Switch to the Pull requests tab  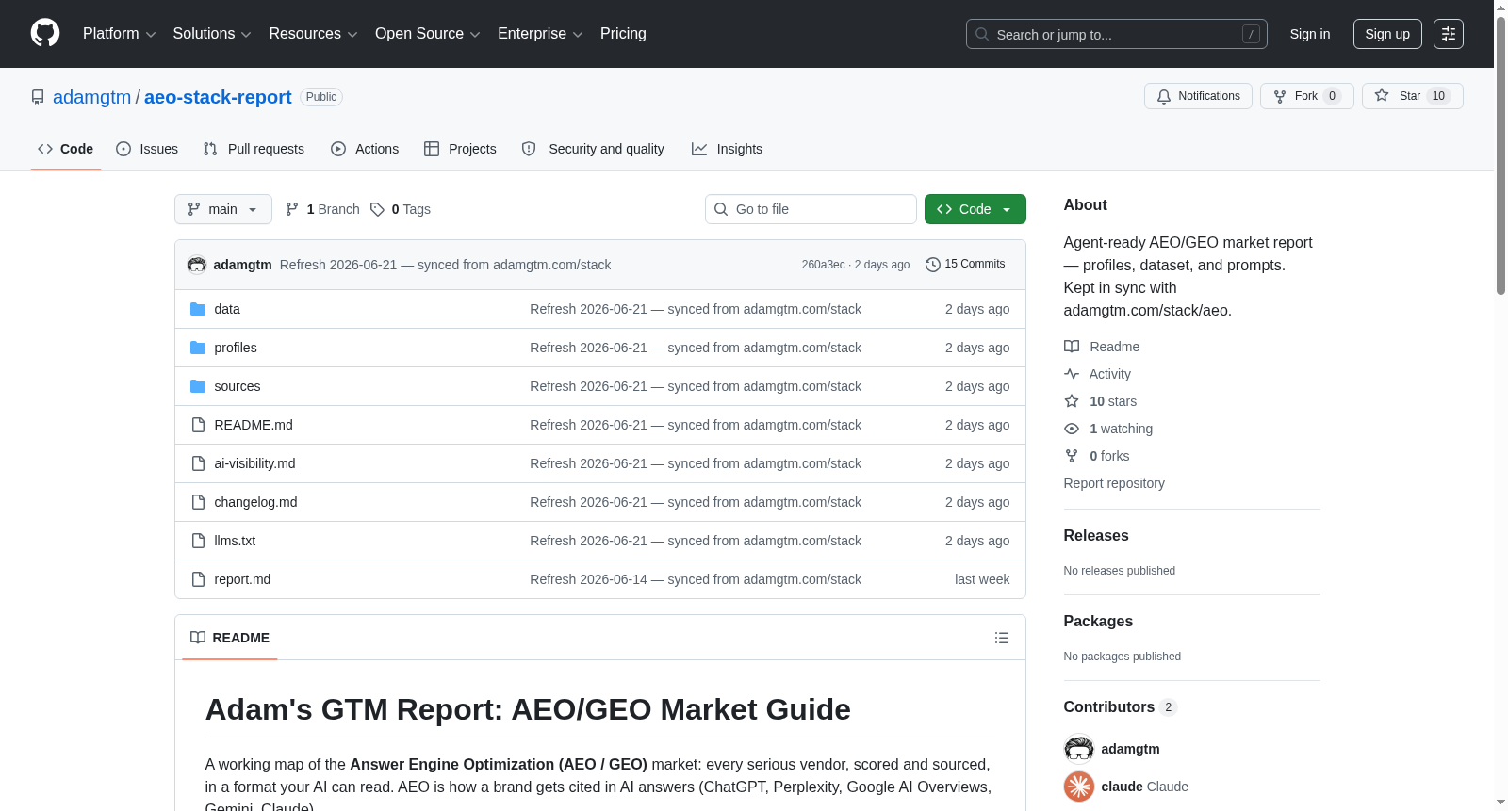254,149
